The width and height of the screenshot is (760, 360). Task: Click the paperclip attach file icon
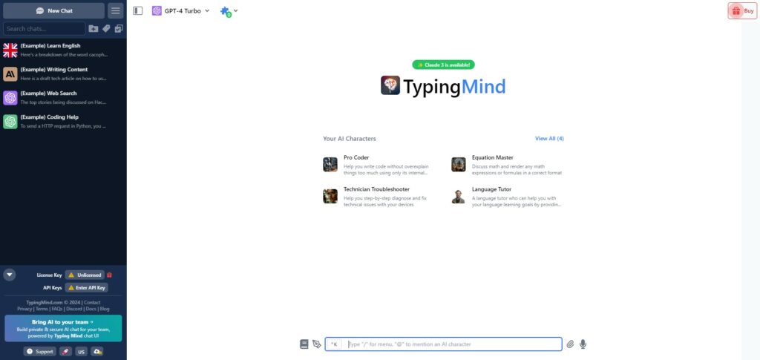[570, 344]
